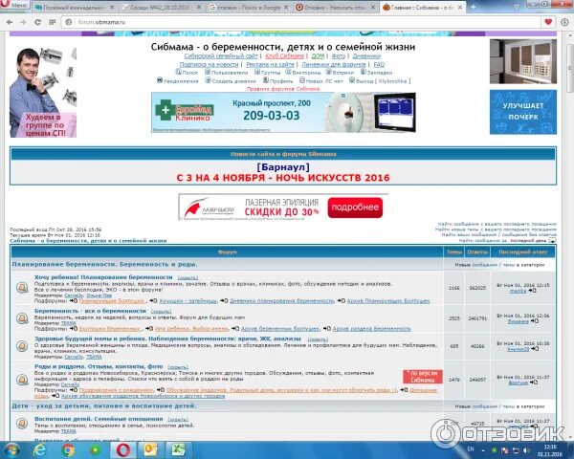Viewport: 574px width, 459px height.
Task: Open Сибирский семейный сайт link
Action: tap(221, 56)
